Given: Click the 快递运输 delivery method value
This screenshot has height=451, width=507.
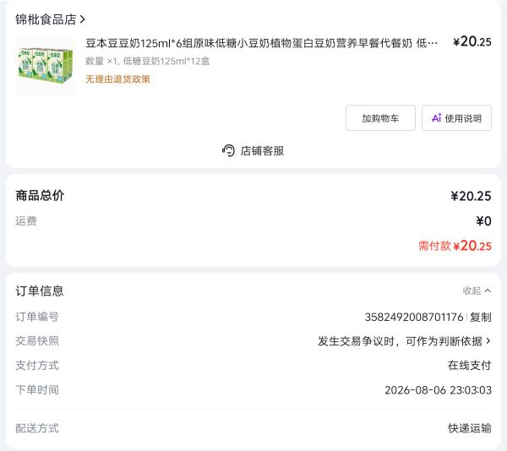Looking at the screenshot, I should 470,428.
